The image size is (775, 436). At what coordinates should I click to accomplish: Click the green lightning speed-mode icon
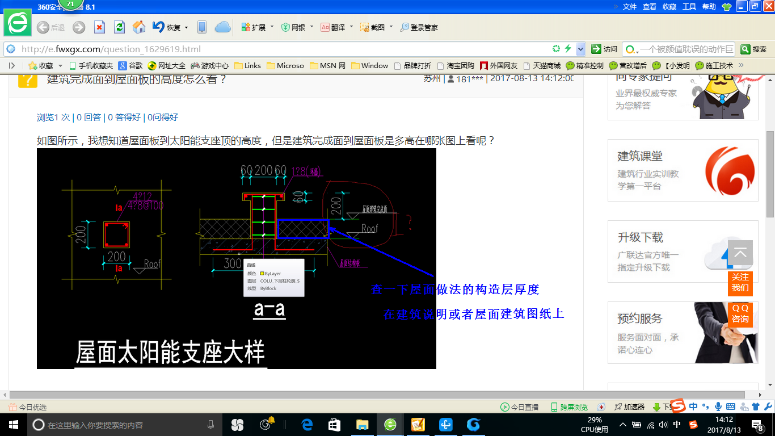coord(568,49)
